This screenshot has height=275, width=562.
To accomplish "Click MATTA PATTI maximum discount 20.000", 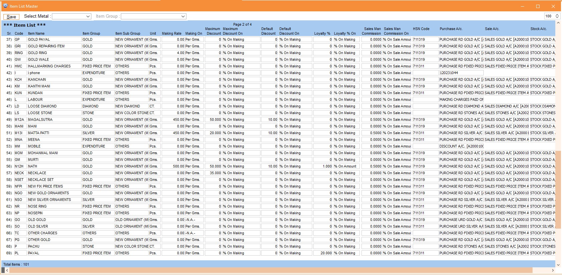I will 213,133.
